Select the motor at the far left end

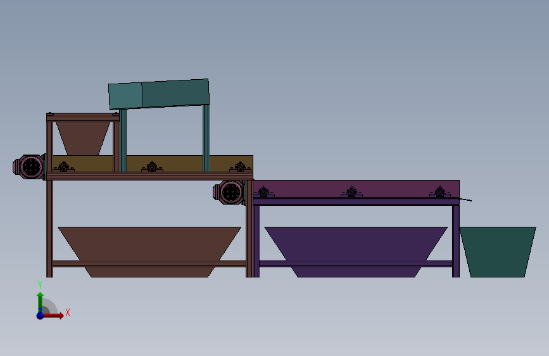[x=29, y=167]
